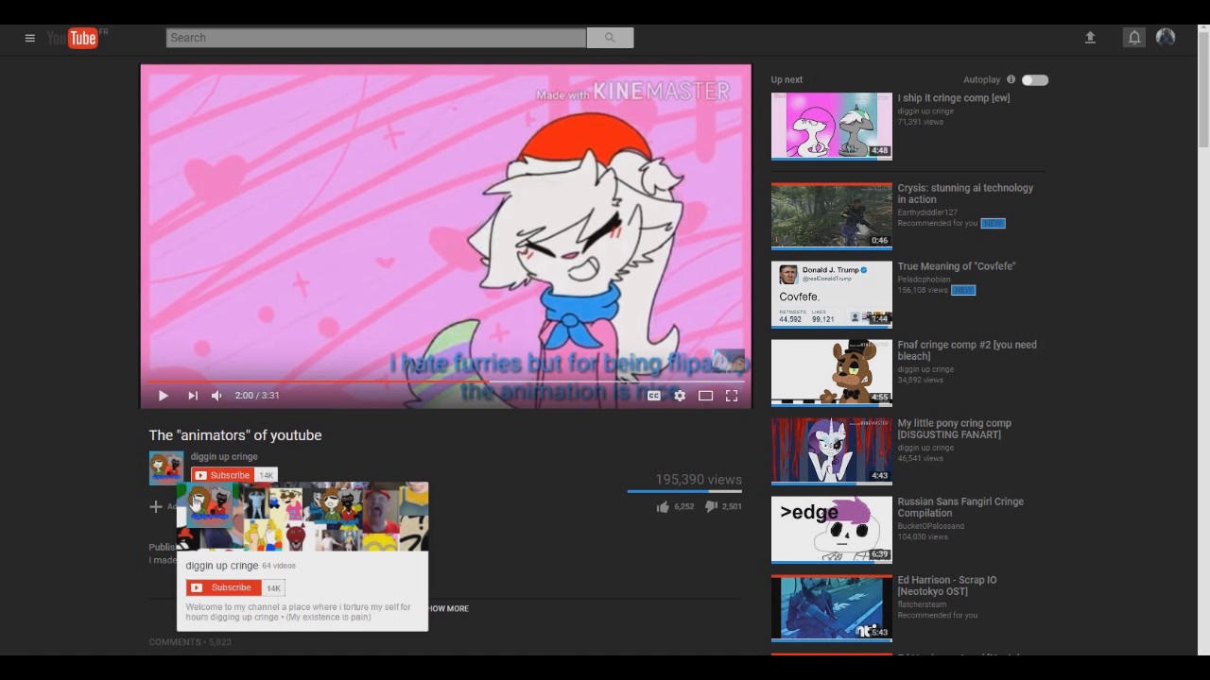The width and height of the screenshot is (1210, 680).
Task: Open Ed Harrison Scrap IO thumbnail
Action: [832, 608]
